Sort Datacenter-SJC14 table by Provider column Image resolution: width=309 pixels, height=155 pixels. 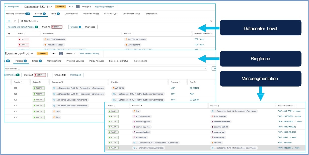pyautogui.click(x=129, y=34)
